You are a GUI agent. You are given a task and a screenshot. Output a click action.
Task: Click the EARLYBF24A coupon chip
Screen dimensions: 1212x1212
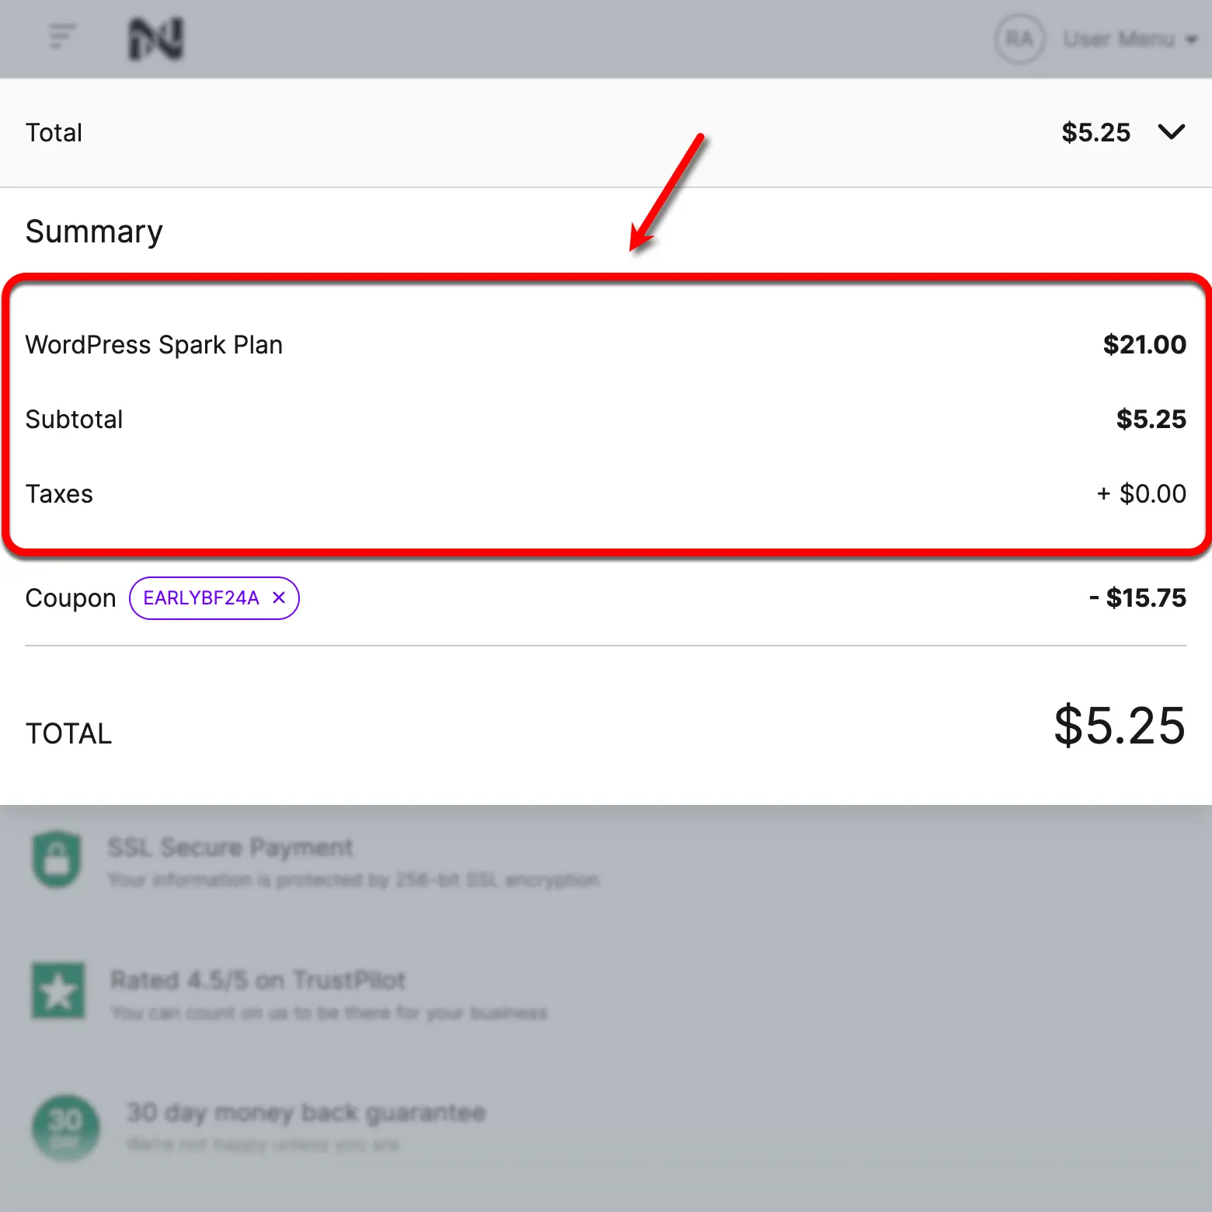click(x=204, y=597)
